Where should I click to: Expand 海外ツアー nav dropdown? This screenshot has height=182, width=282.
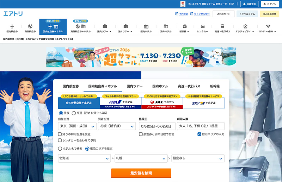[x=125, y=31]
